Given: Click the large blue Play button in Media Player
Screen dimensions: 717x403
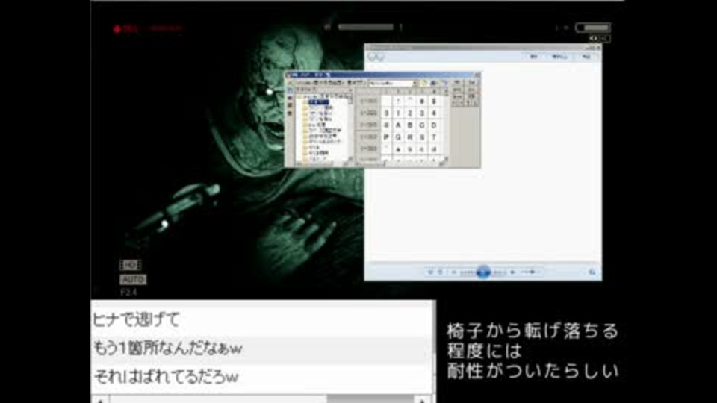Looking at the screenshot, I should click(x=483, y=272).
